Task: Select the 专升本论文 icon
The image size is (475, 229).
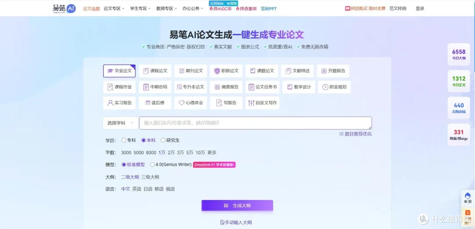Action: pyautogui.click(x=179, y=87)
